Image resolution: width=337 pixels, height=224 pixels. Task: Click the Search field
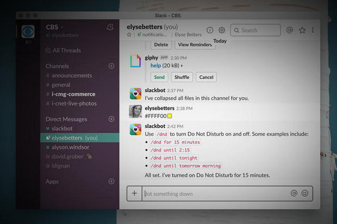pos(255,30)
